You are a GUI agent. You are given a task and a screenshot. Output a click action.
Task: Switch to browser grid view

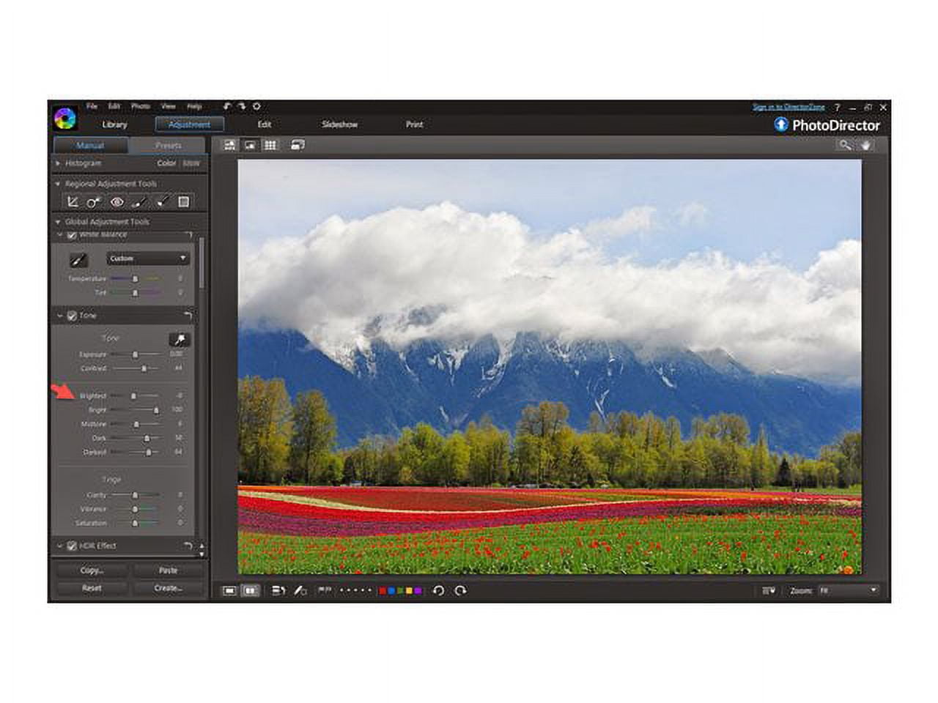coord(270,145)
